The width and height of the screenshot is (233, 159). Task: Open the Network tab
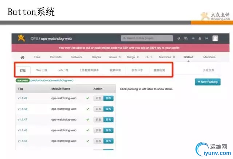pos(77,57)
